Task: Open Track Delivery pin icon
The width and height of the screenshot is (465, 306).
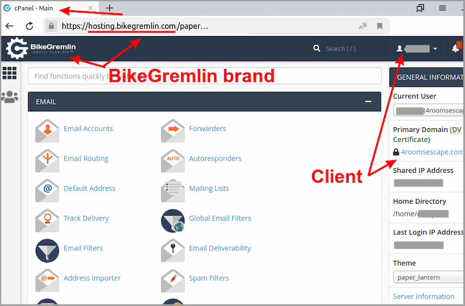Action: pos(47,221)
